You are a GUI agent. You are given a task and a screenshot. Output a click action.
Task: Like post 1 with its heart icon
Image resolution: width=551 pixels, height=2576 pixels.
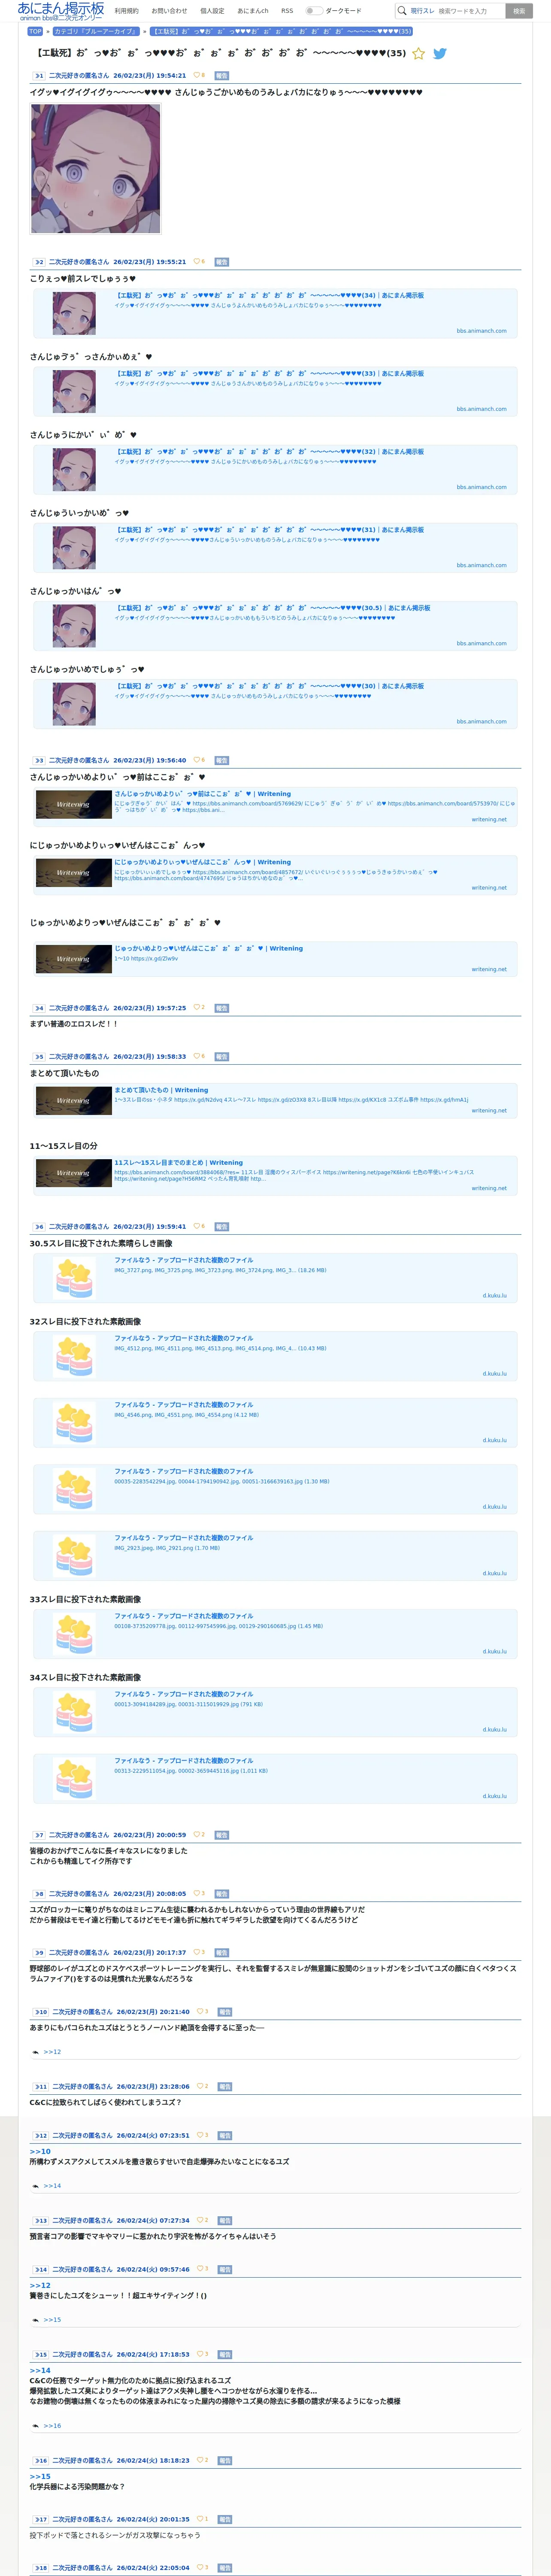click(x=197, y=75)
